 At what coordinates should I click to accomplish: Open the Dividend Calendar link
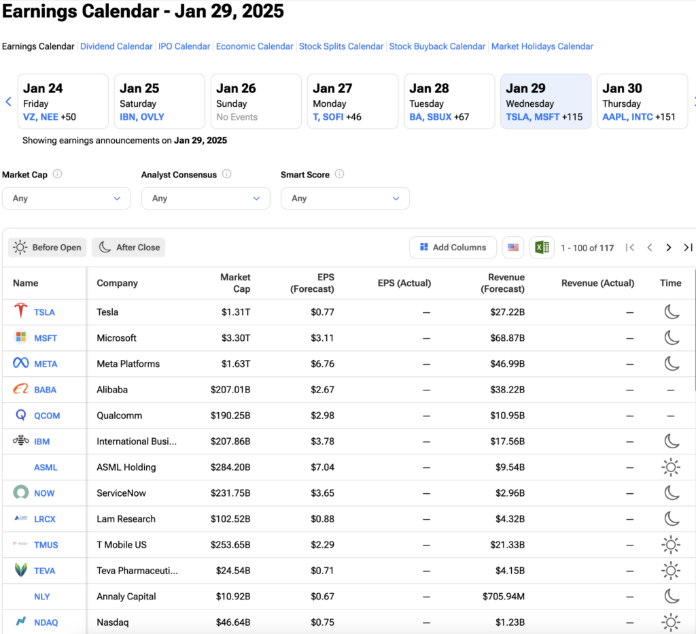tap(116, 46)
